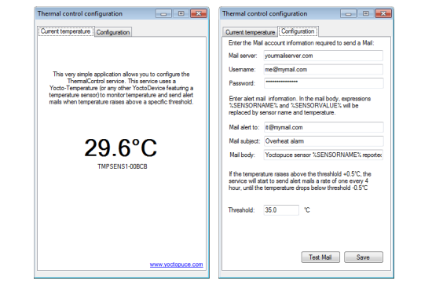Click the Mail body field
432x288 pixels.
pos(323,155)
